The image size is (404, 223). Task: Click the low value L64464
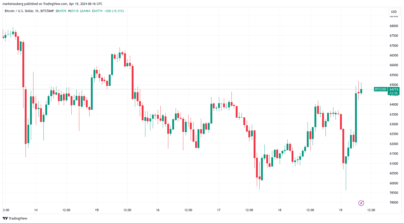click(85, 11)
